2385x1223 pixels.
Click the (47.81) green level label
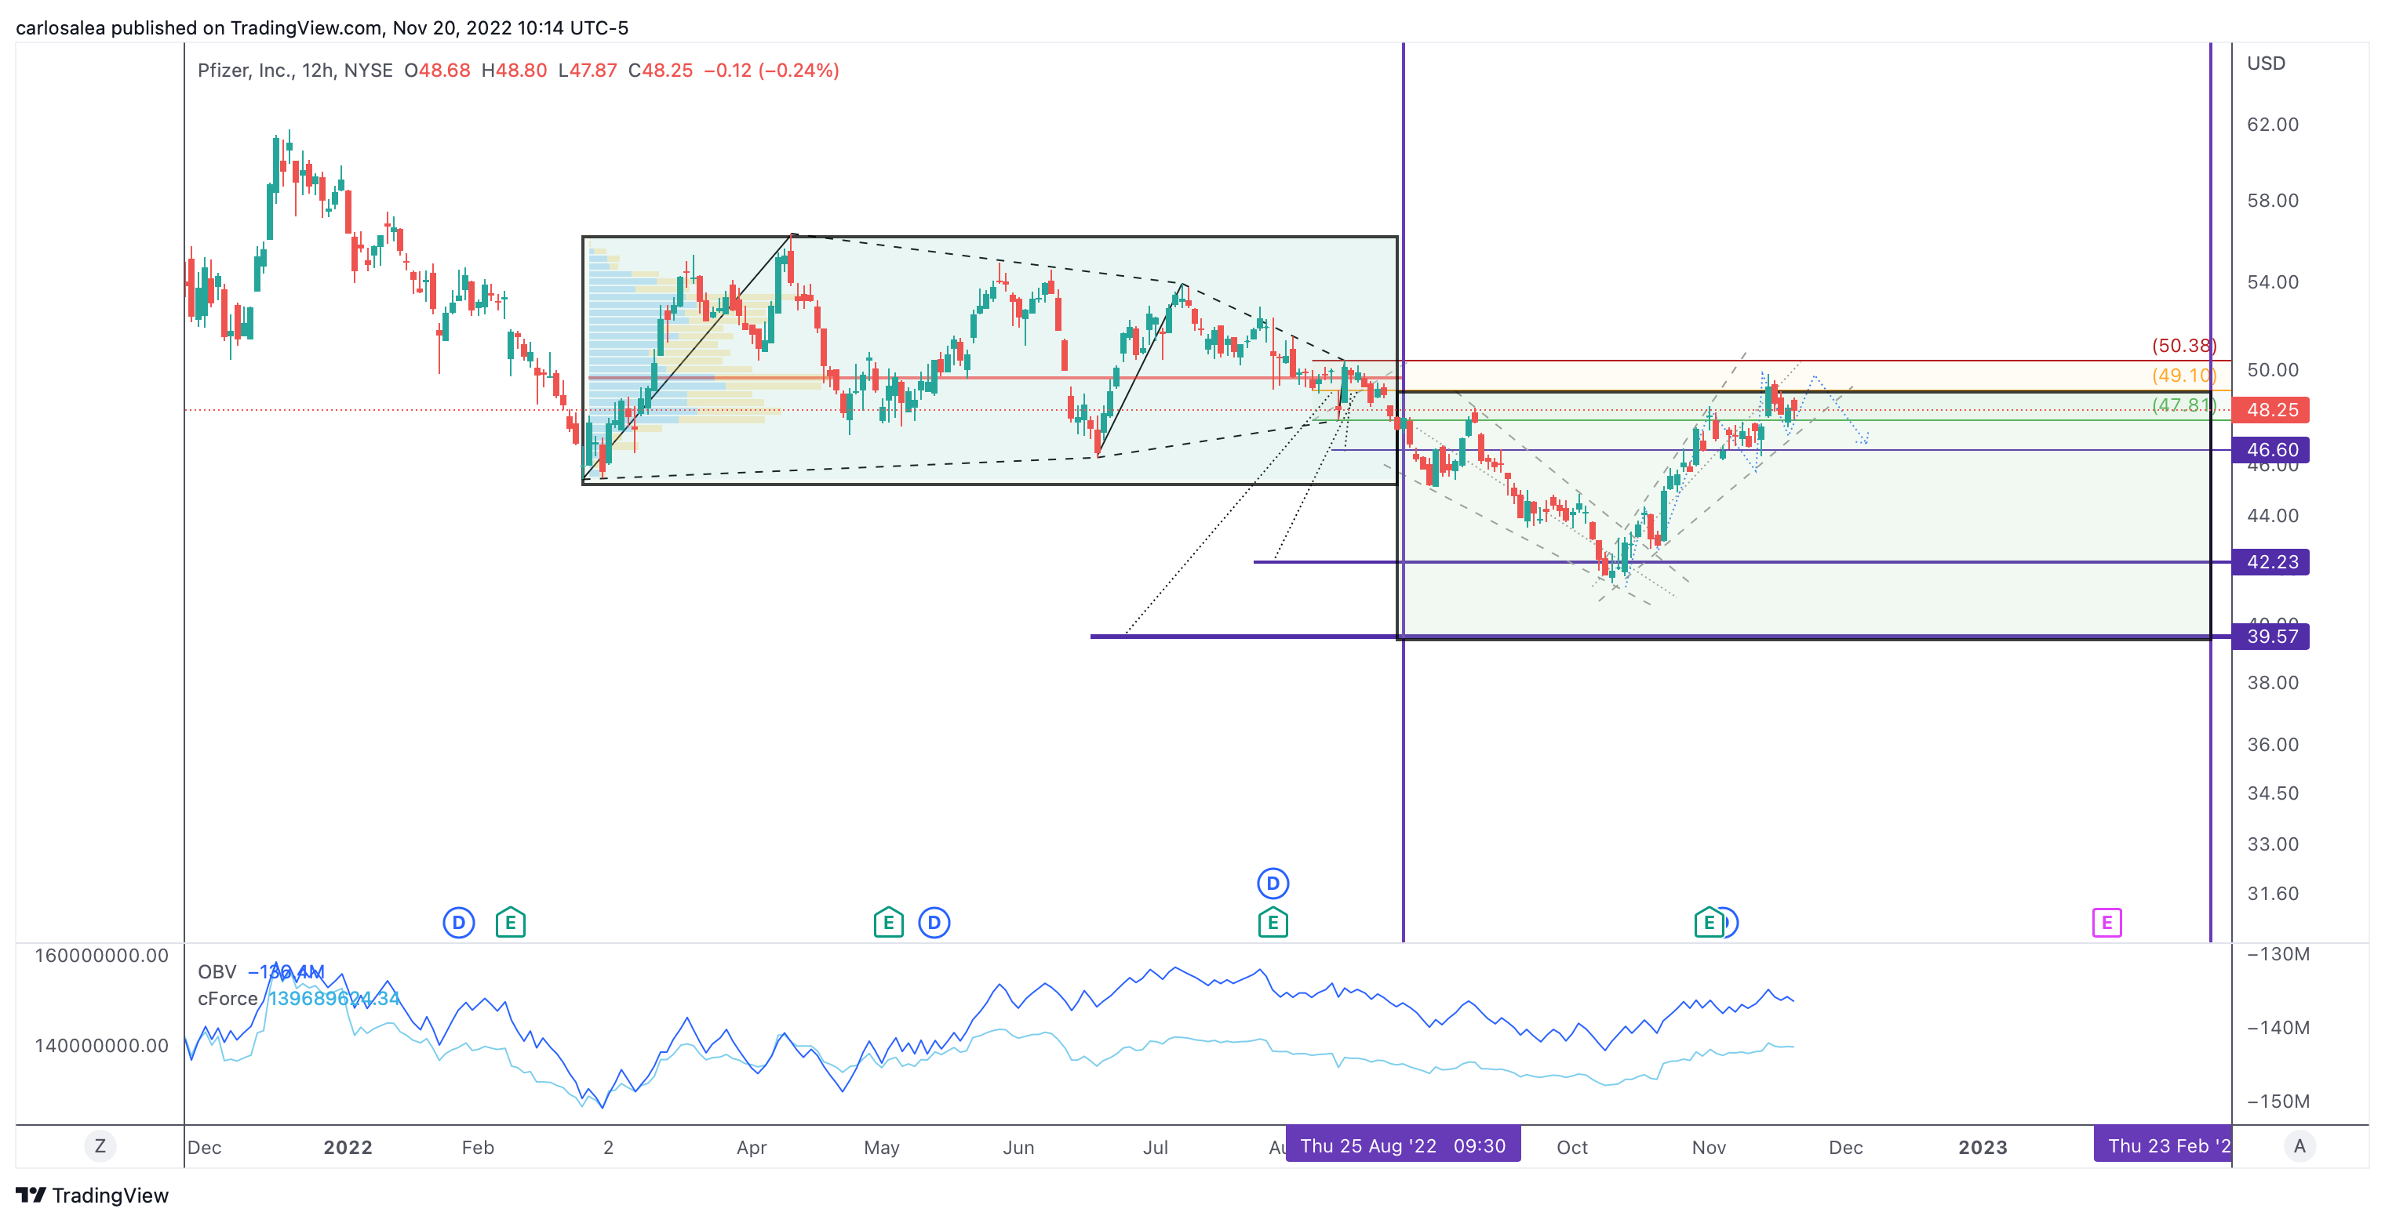pos(2184,405)
